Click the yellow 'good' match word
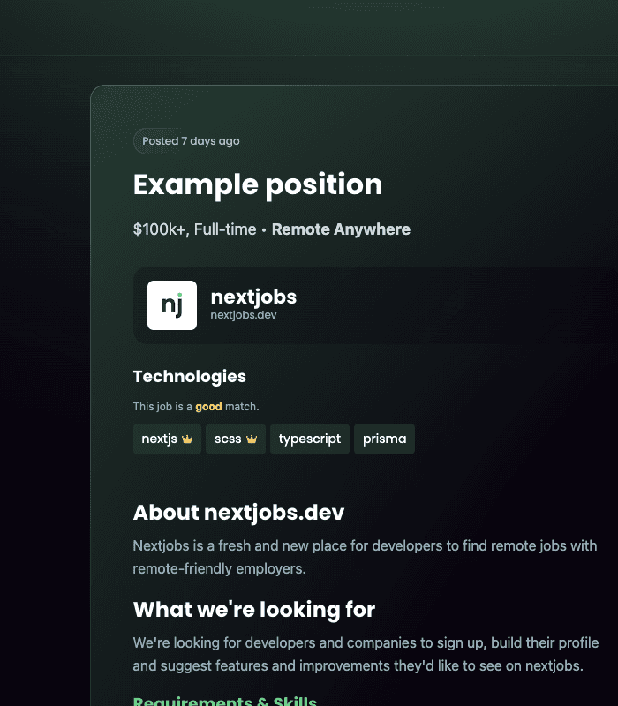 pos(208,407)
